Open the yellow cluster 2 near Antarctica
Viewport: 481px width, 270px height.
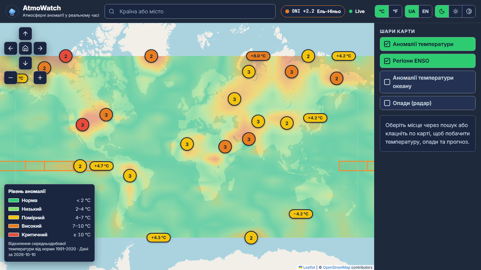251,237
